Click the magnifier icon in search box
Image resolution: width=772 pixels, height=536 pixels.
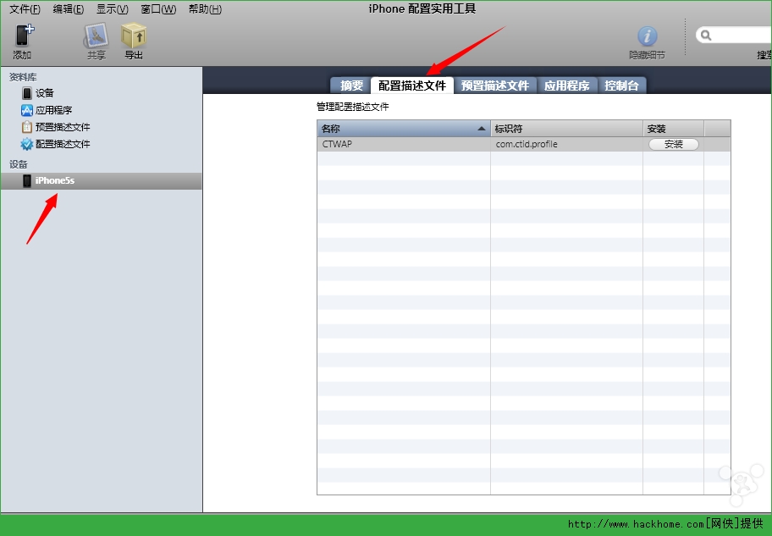pos(706,36)
